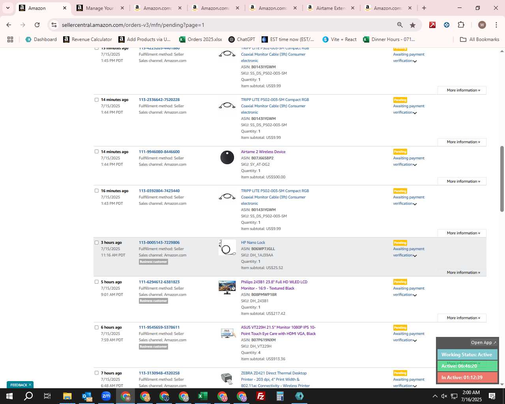Screen dimensions: 505x404
Task: Click Open App in the tracker widget
Action: pos(484,342)
